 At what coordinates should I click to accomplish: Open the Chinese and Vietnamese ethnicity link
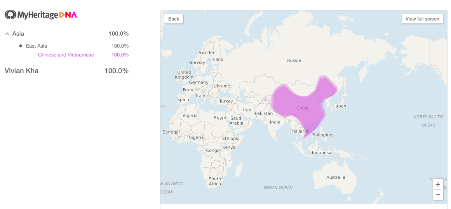point(66,55)
